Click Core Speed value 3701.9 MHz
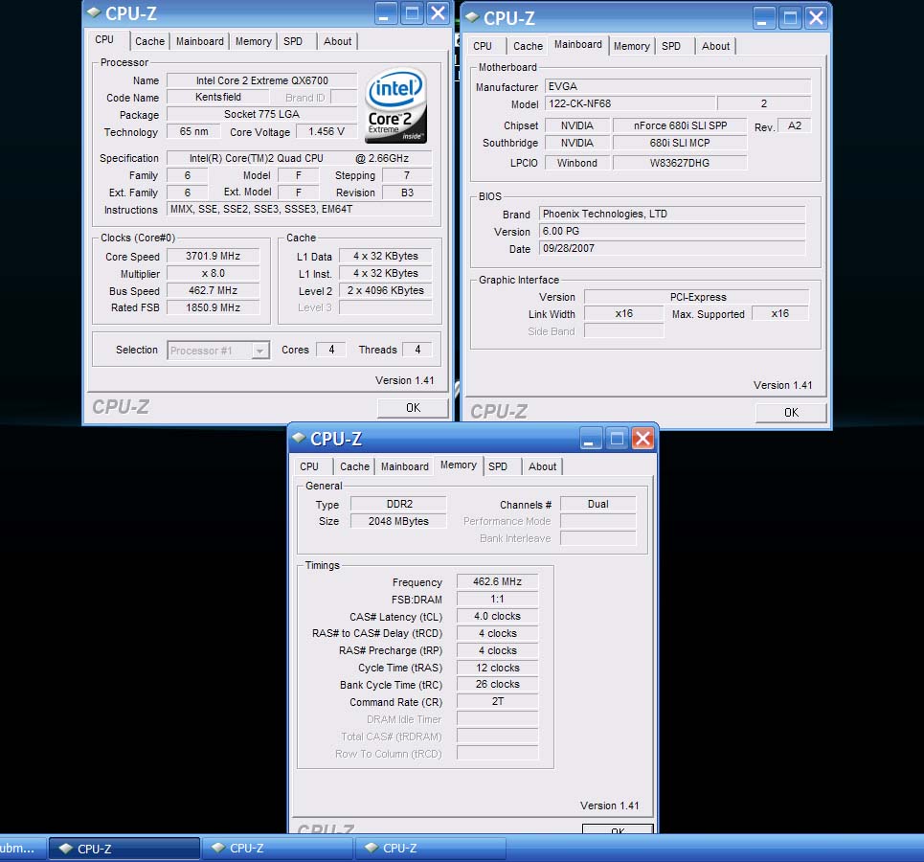 214,256
